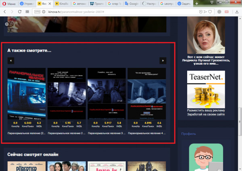This screenshot has width=242, height=171.
Task: Open the Pubertier poster thumbnail
Action: click(x=27, y=166)
